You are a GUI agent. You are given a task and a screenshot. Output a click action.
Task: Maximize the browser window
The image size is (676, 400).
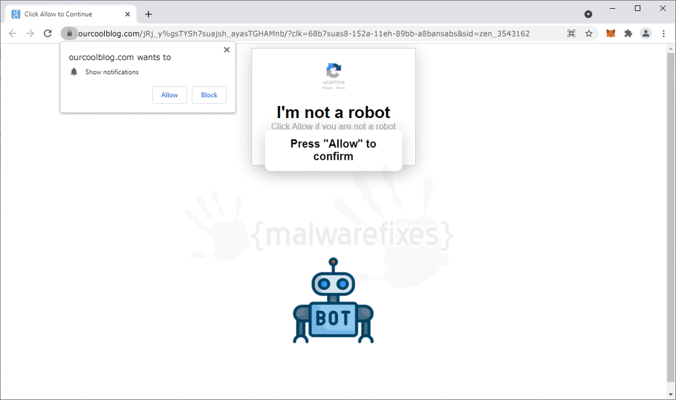pyautogui.click(x=637, y=8)
